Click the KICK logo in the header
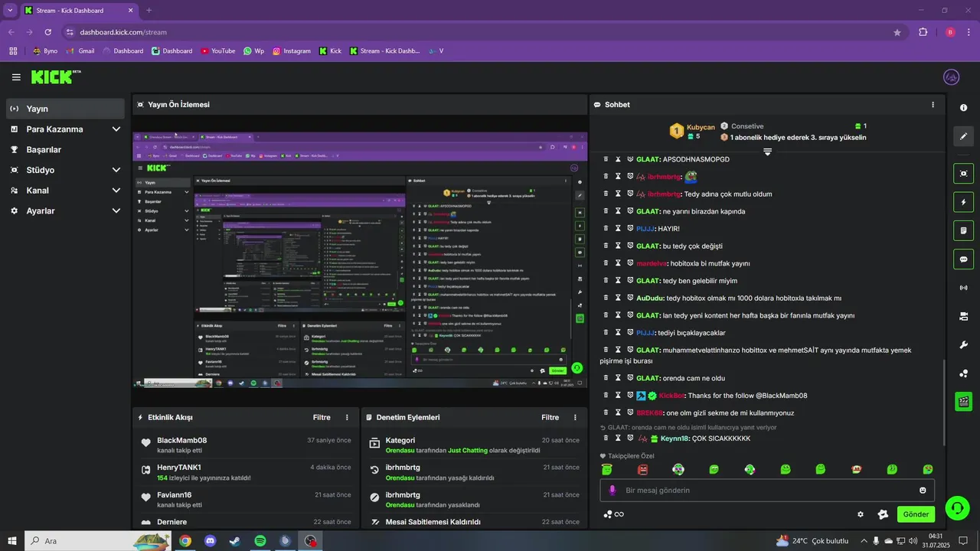This screenshot has width=980, height=551. pos(55,77)
